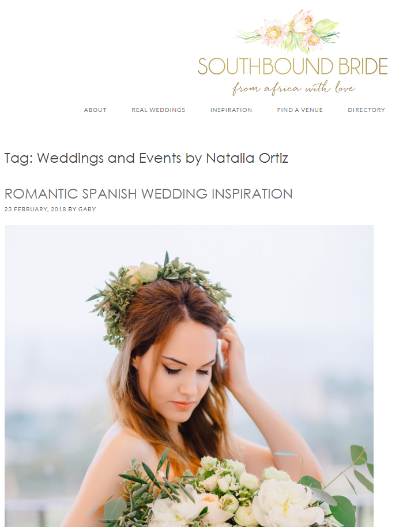The image size is (403, 527).
Task: Navigate to the Directory menu item
Action: tap(367, 110)
